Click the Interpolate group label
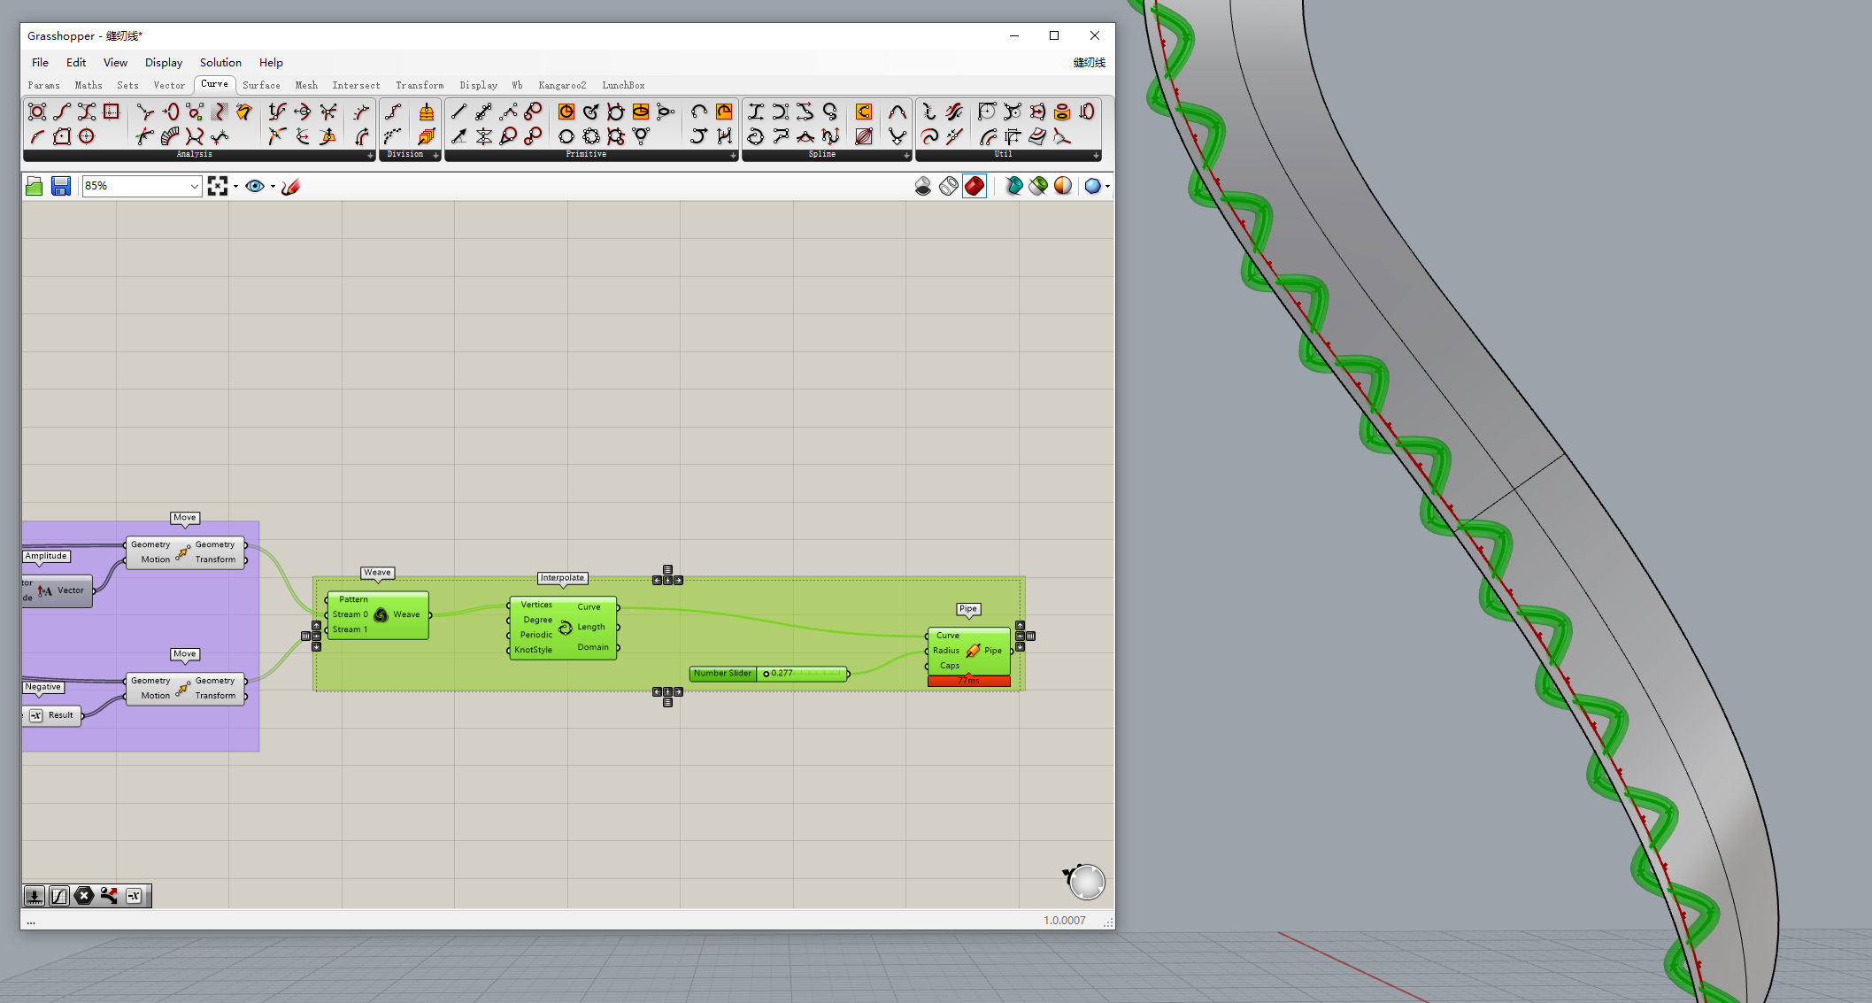The height and width of the screenshot is (1003, 1872). [x=563, y=578]
